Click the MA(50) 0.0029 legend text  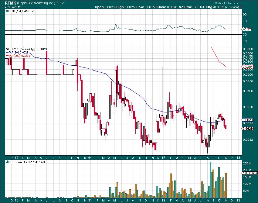tap(19, 52)
